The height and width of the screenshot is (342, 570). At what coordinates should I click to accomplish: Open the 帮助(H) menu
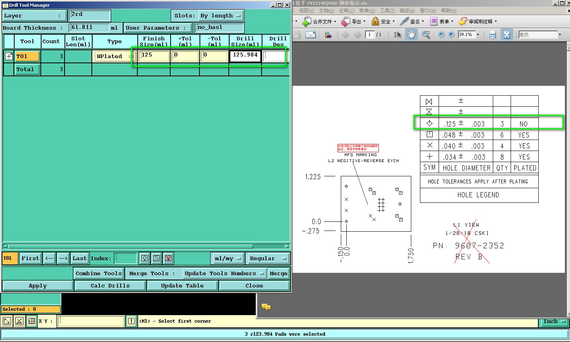448,11
